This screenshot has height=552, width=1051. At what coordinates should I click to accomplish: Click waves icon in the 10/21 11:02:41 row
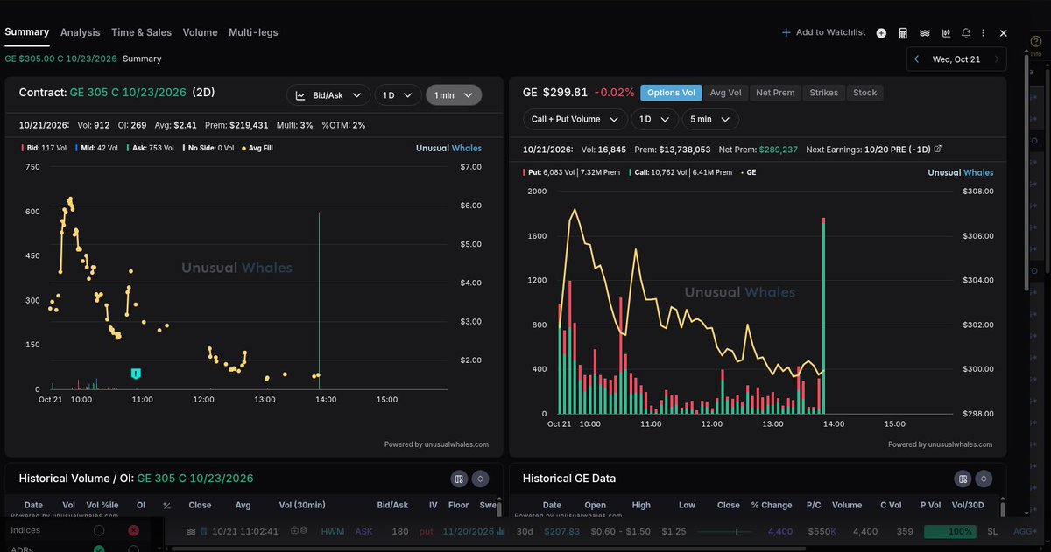(192, 531)
